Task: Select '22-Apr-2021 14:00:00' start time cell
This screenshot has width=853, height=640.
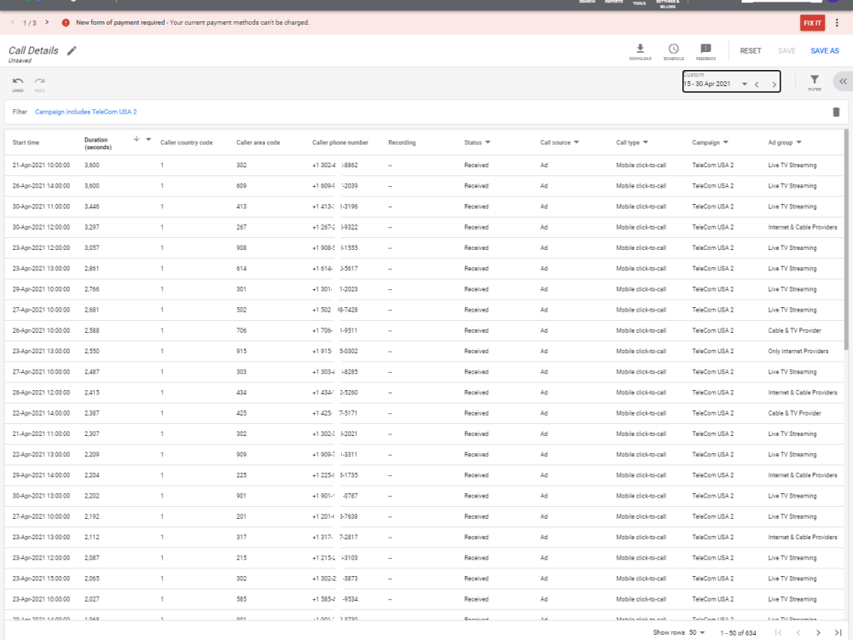Action: click(41, 413)
